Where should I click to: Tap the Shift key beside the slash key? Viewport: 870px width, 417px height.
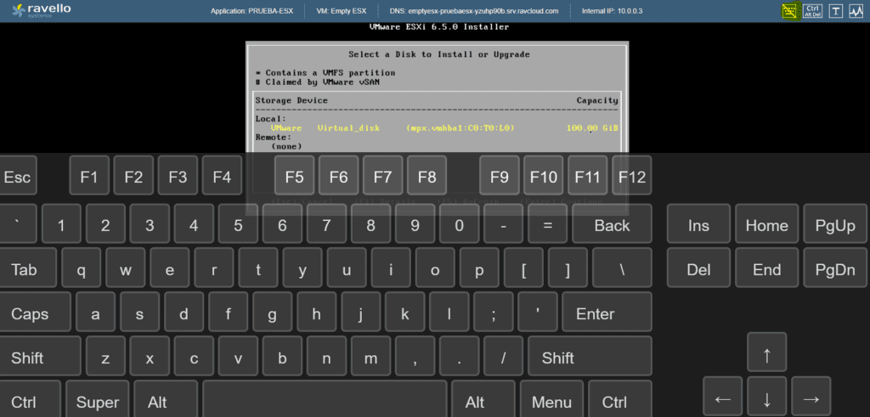(x=590, y=356)
